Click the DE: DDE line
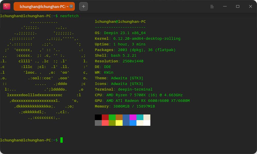 tap(103, 67)
